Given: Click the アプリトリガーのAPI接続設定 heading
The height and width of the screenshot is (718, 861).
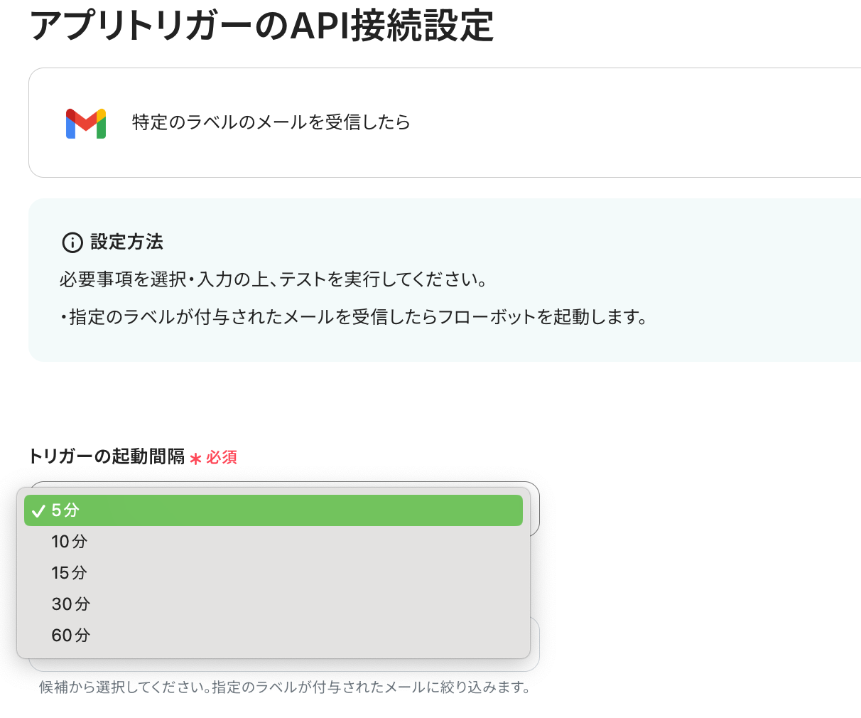Looking at the screenshot, I should click(x=261, y=27).
